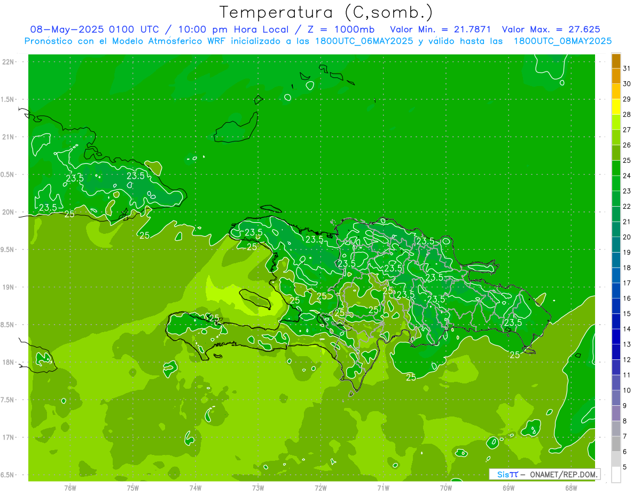The width and height of the screenshot is (641, 495).
Task: Click the 21N latitude axis label
Action: point(9,137)
